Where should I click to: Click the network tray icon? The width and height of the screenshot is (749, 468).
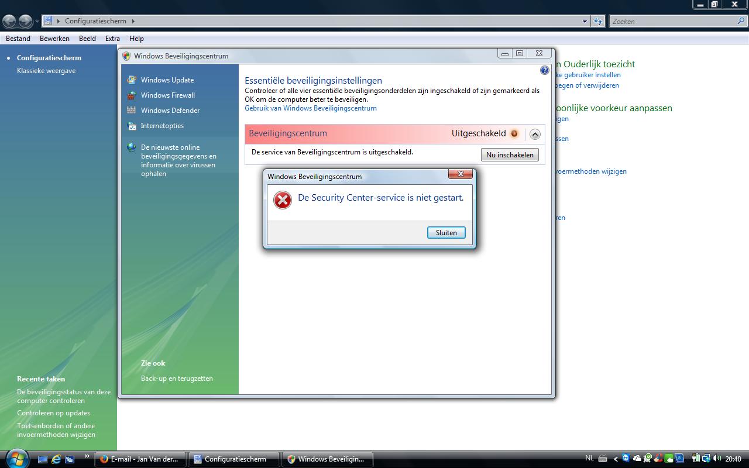click(x=706, y=459)
